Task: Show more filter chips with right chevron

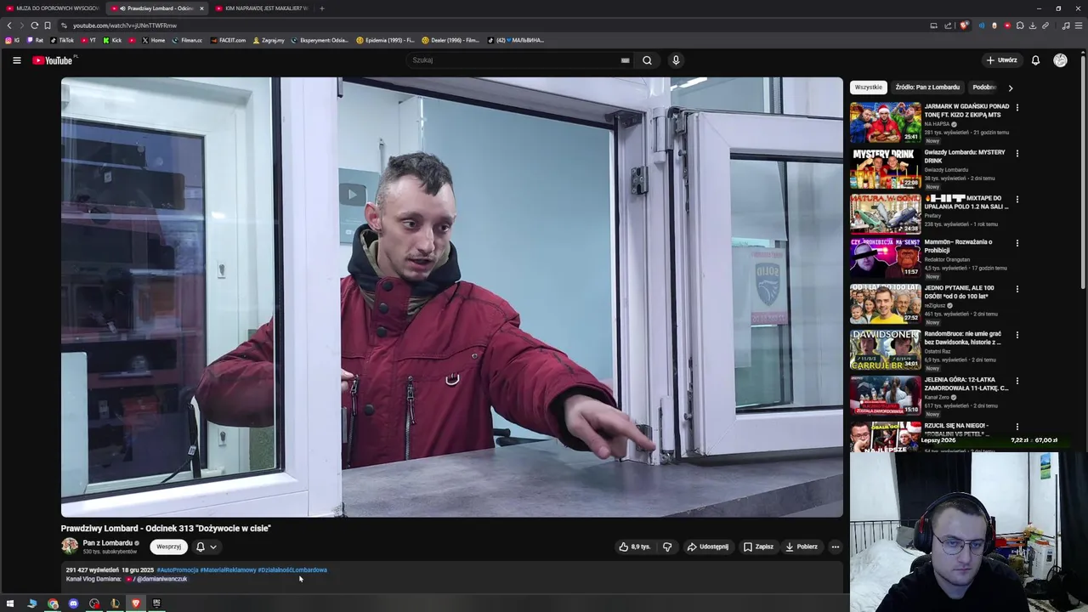Action: coord(1010,88)
